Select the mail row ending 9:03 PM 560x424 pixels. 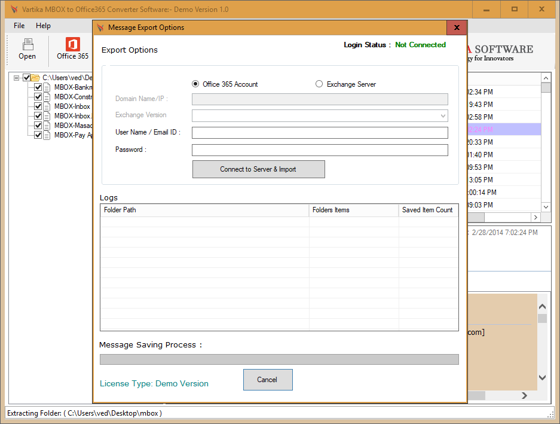click(x=504, y=205)
